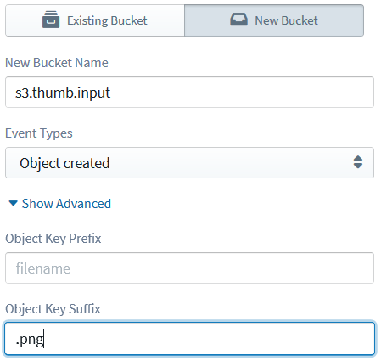Click the Event Types up-down arrows icon
The height and width of the screenshot is (361, 381).
[358, 162]
